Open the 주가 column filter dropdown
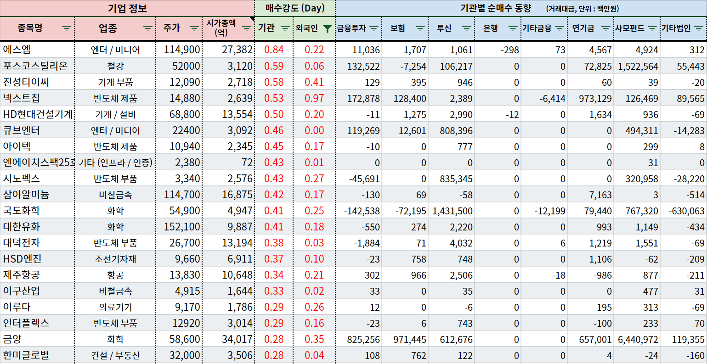This screenshot has height=364, width=707. 194,28
